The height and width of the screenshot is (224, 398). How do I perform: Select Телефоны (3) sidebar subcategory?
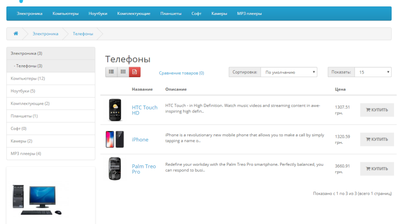pyautogui.click(x=51, y=66)
